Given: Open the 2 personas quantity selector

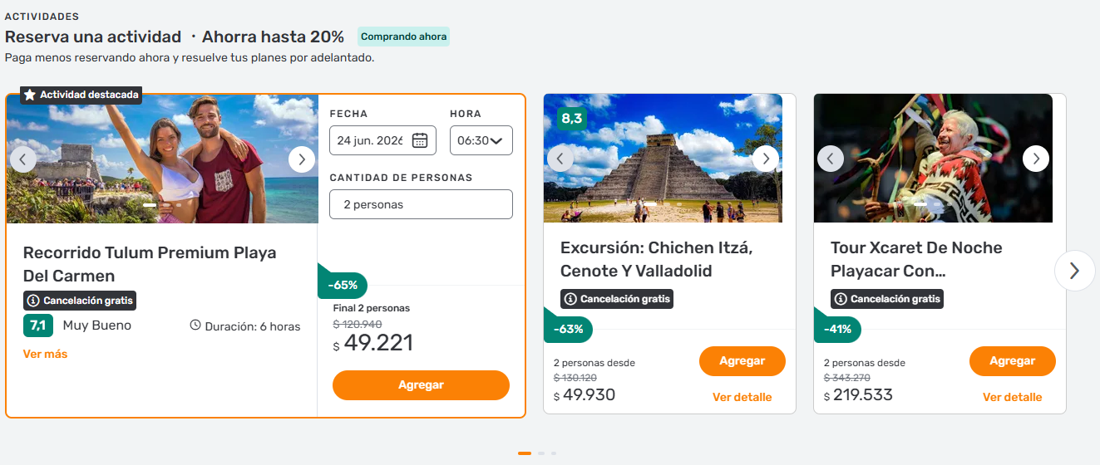Looking at the screenshot, I should [x=421, y=204].
